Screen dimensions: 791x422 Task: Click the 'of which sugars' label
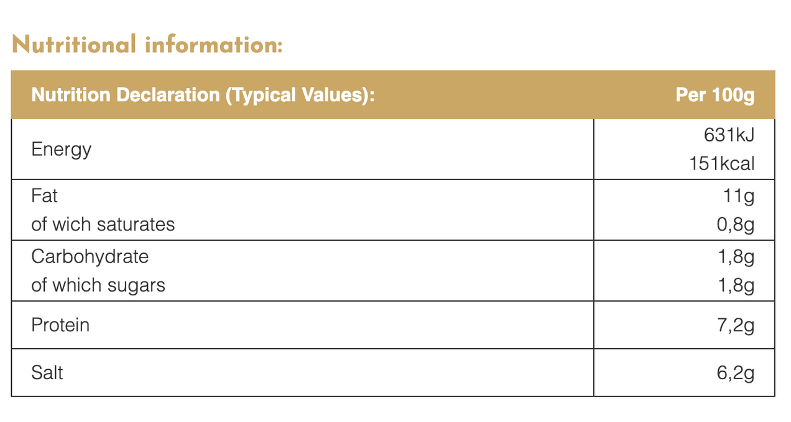(98, 285)
